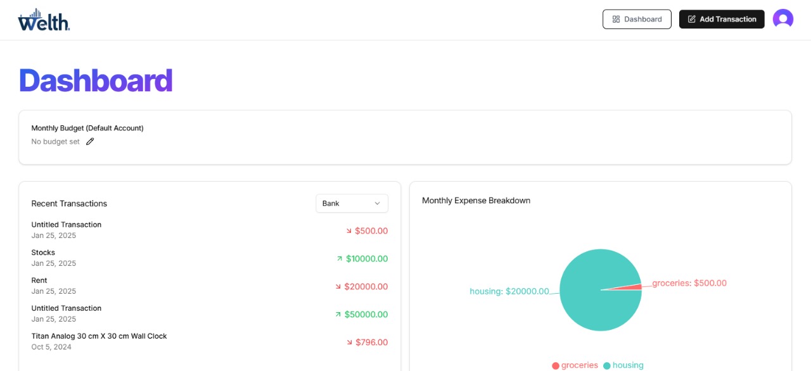The width and height of the screenshot is (811, 371).
Task: Click the Stocks transaction name
Action: tap(43, 253)
